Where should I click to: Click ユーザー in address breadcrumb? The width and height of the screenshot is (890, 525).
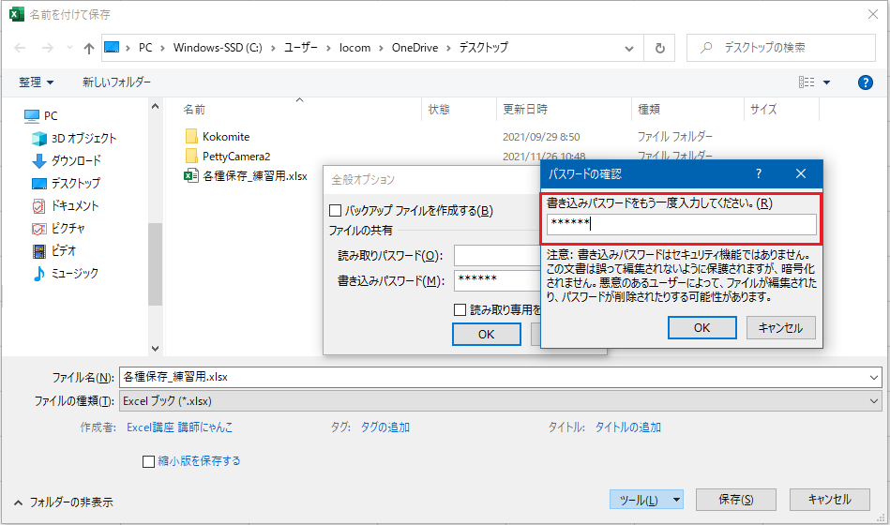pyautogui.click(x=301, y=48)
